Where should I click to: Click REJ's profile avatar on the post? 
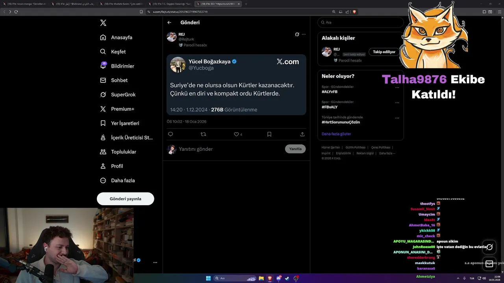pyautogui.click(x=172, y=37)
